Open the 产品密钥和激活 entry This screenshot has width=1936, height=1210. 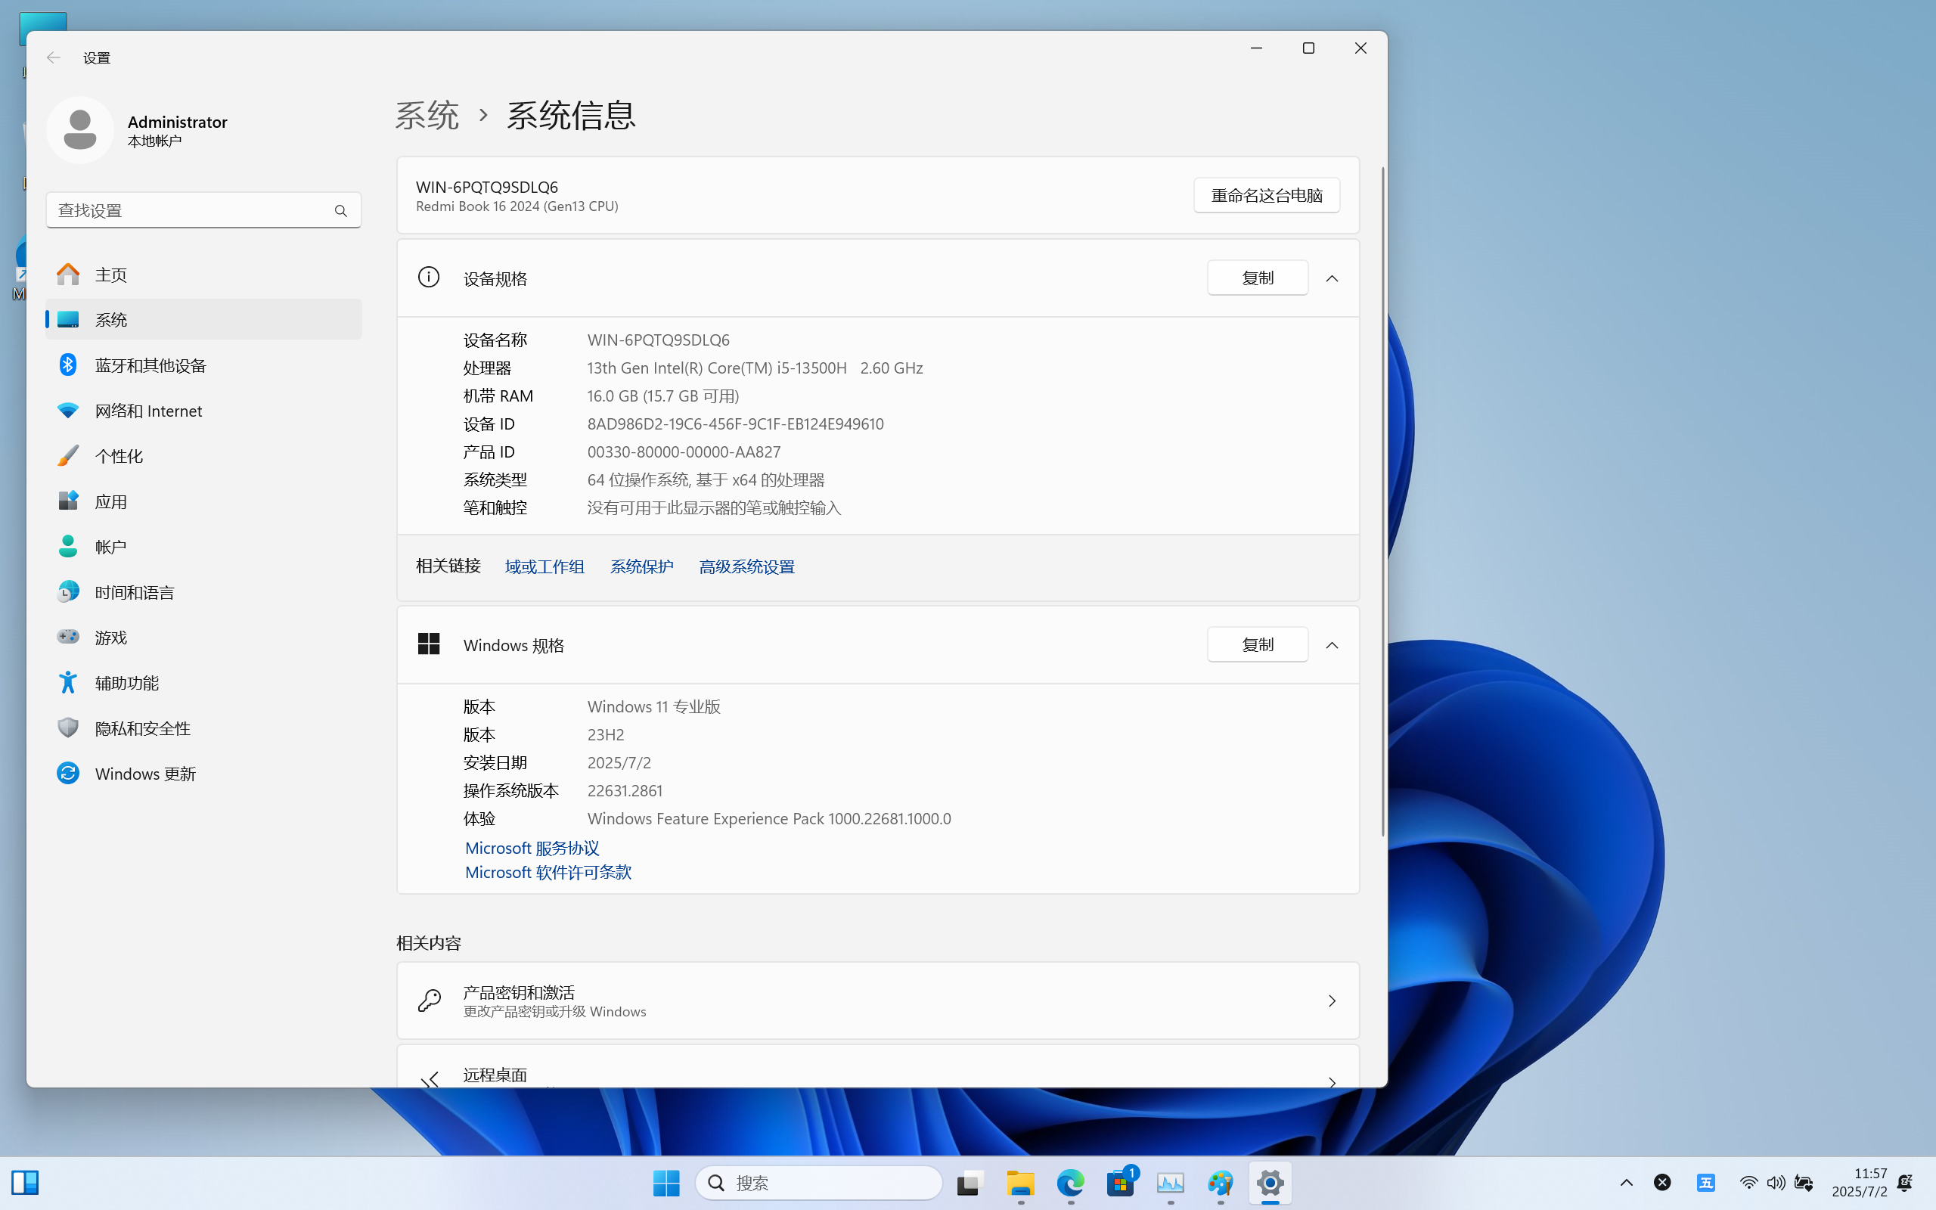click(877, 1001)
